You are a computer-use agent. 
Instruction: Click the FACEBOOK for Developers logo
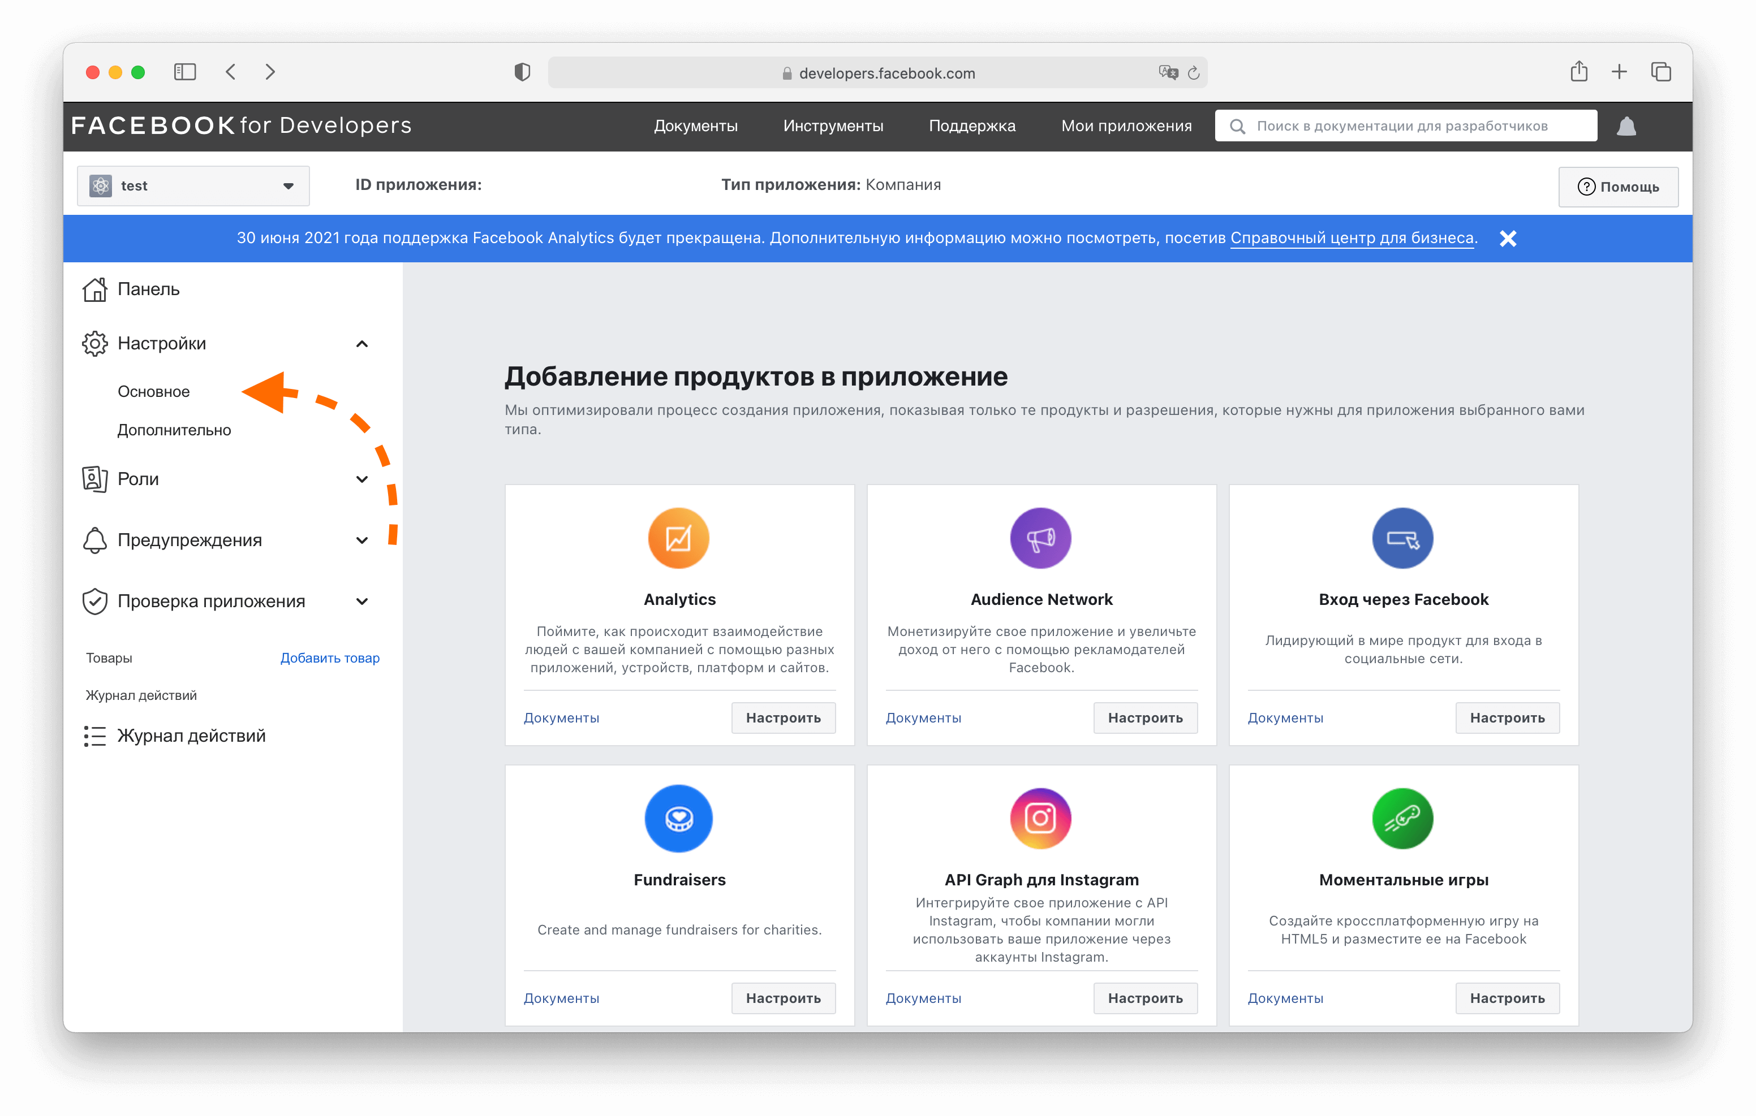click(242, 126)
